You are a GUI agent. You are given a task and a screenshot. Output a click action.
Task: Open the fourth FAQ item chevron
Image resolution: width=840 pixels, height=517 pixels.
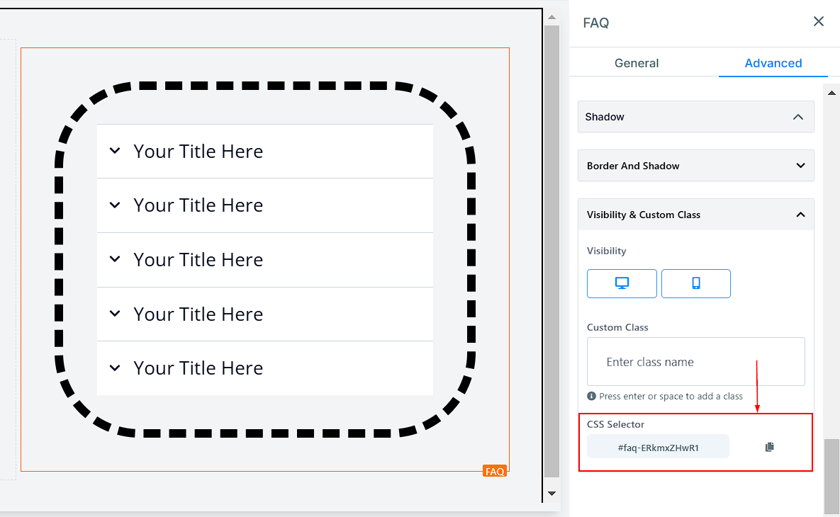pyautogui.click(x=115, y=314)
